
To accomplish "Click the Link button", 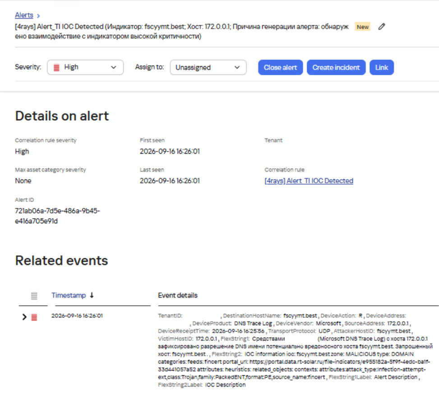I will coord(382,68).
